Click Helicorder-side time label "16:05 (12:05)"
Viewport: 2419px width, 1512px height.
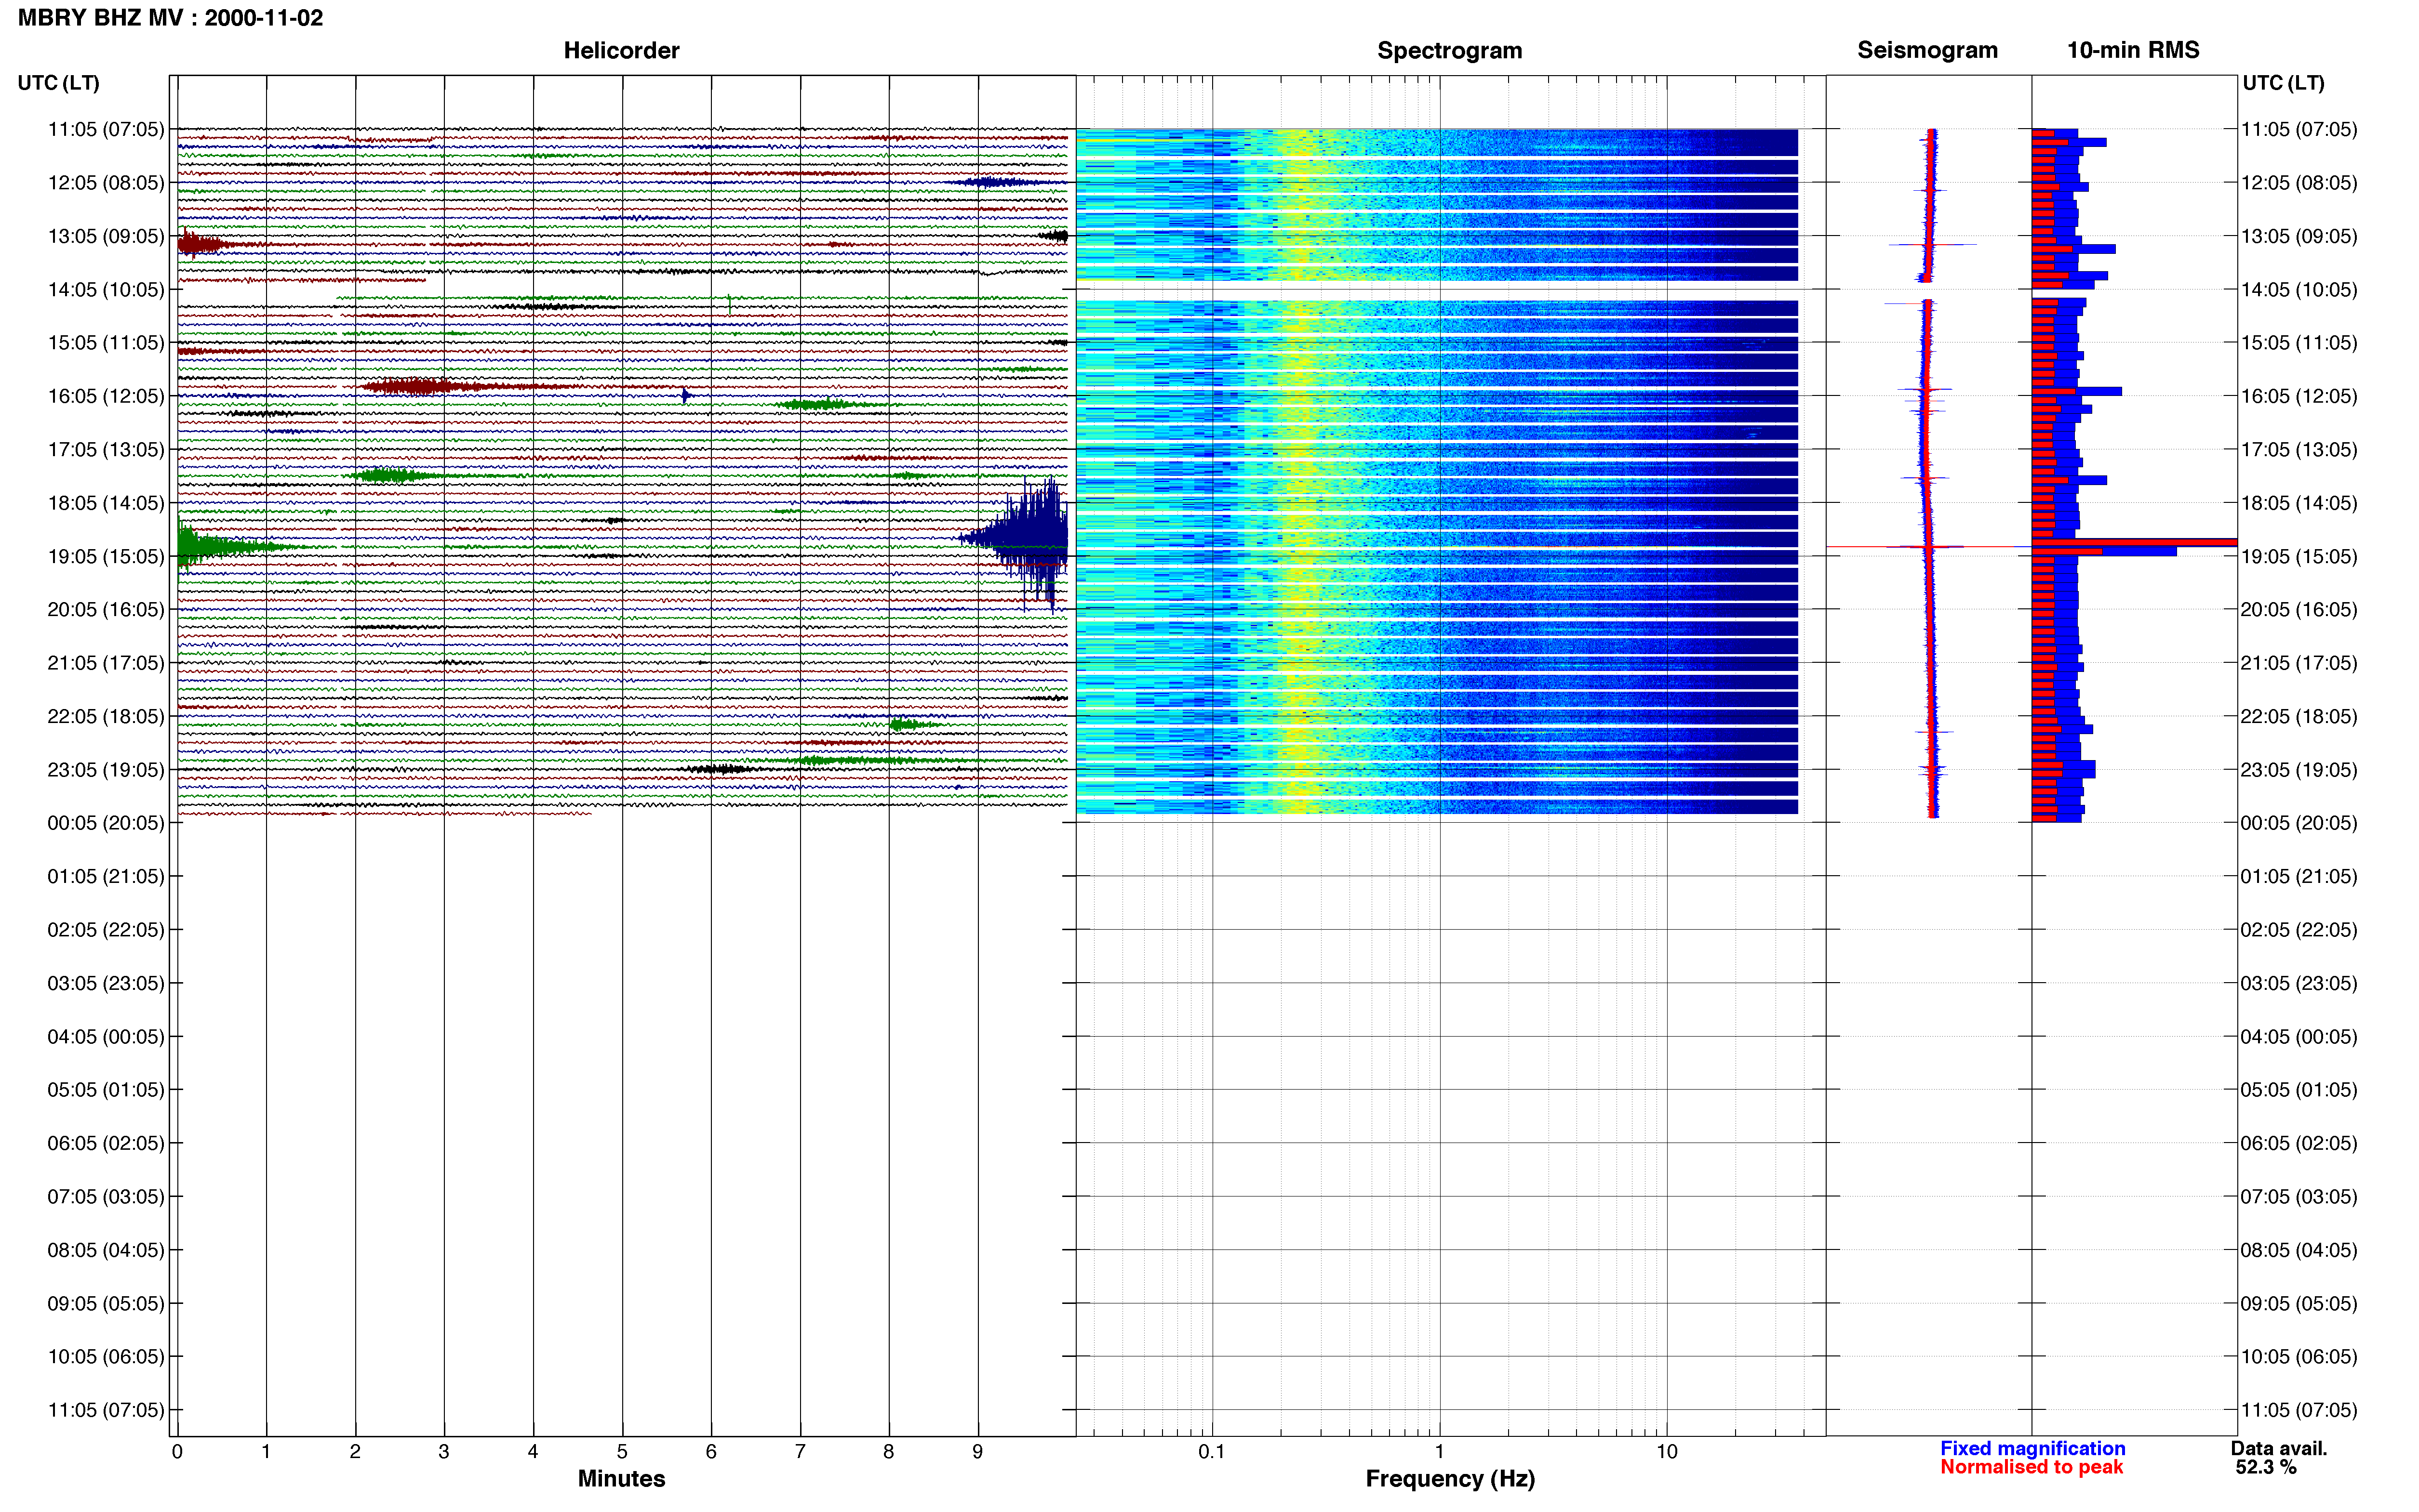106,396
